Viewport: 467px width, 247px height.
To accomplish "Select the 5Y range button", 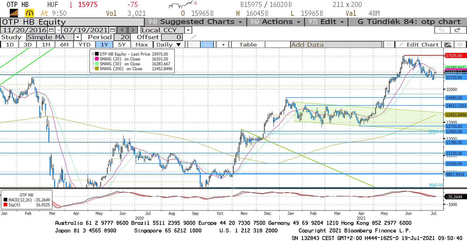I will pyautogui.click(x=122, y=45).
